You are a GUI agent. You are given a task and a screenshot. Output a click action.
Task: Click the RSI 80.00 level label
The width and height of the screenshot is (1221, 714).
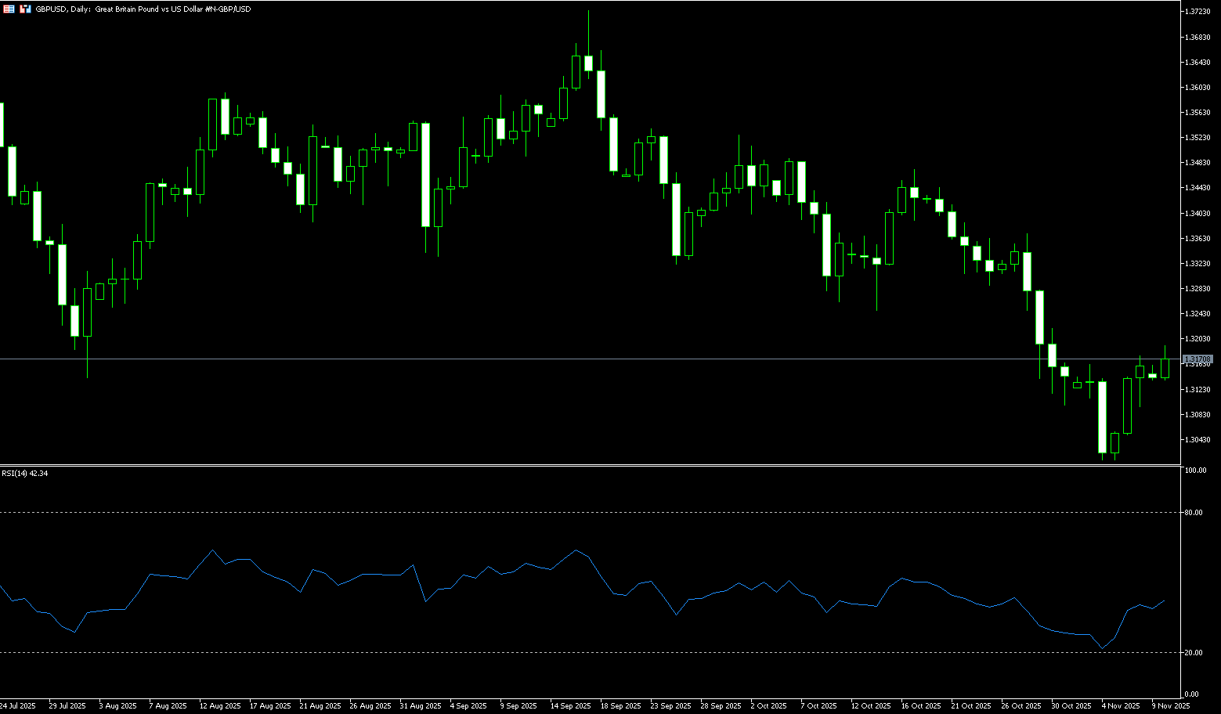[x=1194, y=513]
